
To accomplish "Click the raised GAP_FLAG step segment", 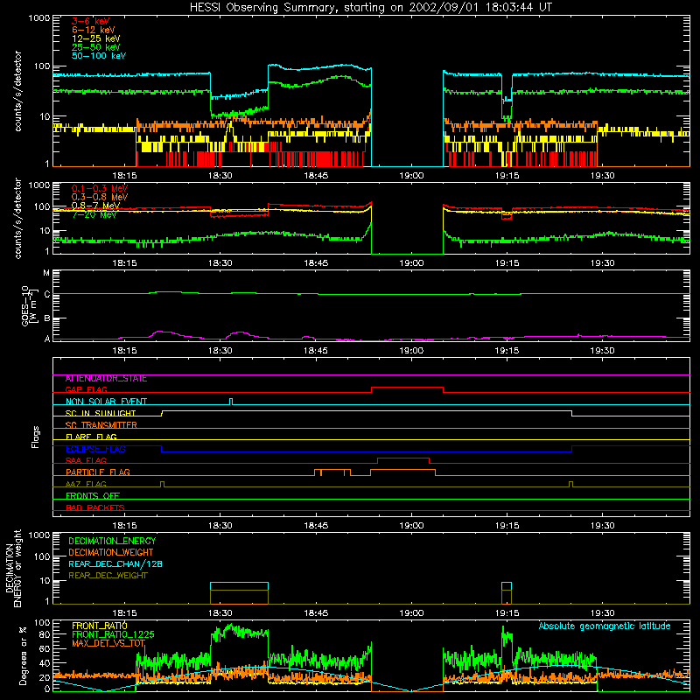I will [x=407, y=387].
